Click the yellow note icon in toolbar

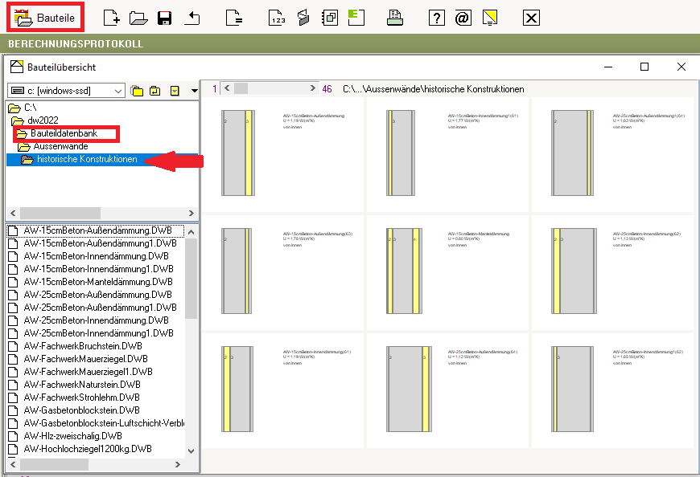point(489,18)
